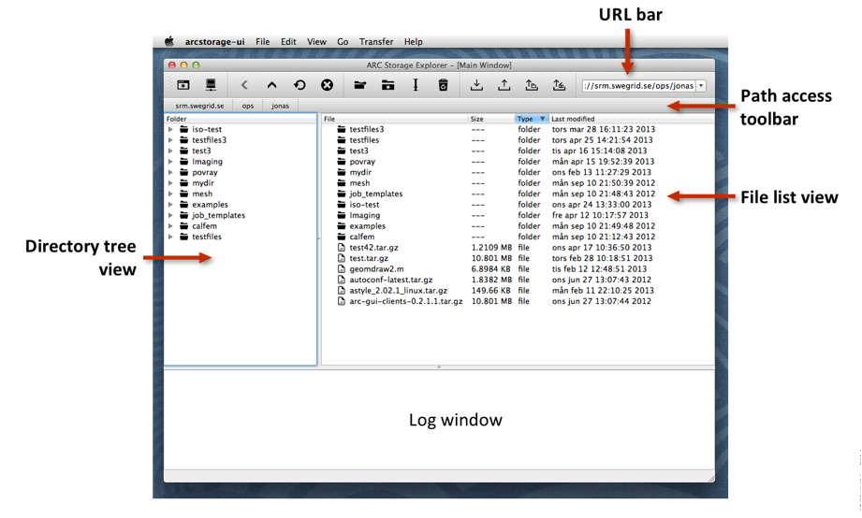The height and width of the screenshot is (518, 862).
Task: Expand povray node in directory tree
Action: 170,172
